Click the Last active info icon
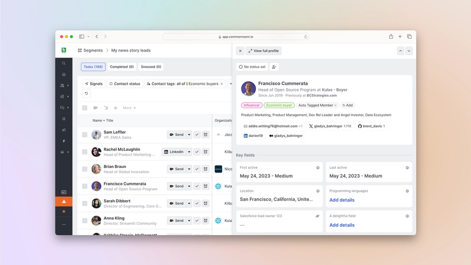The height and width of the screenshot is (265, 471). point(408,167)
